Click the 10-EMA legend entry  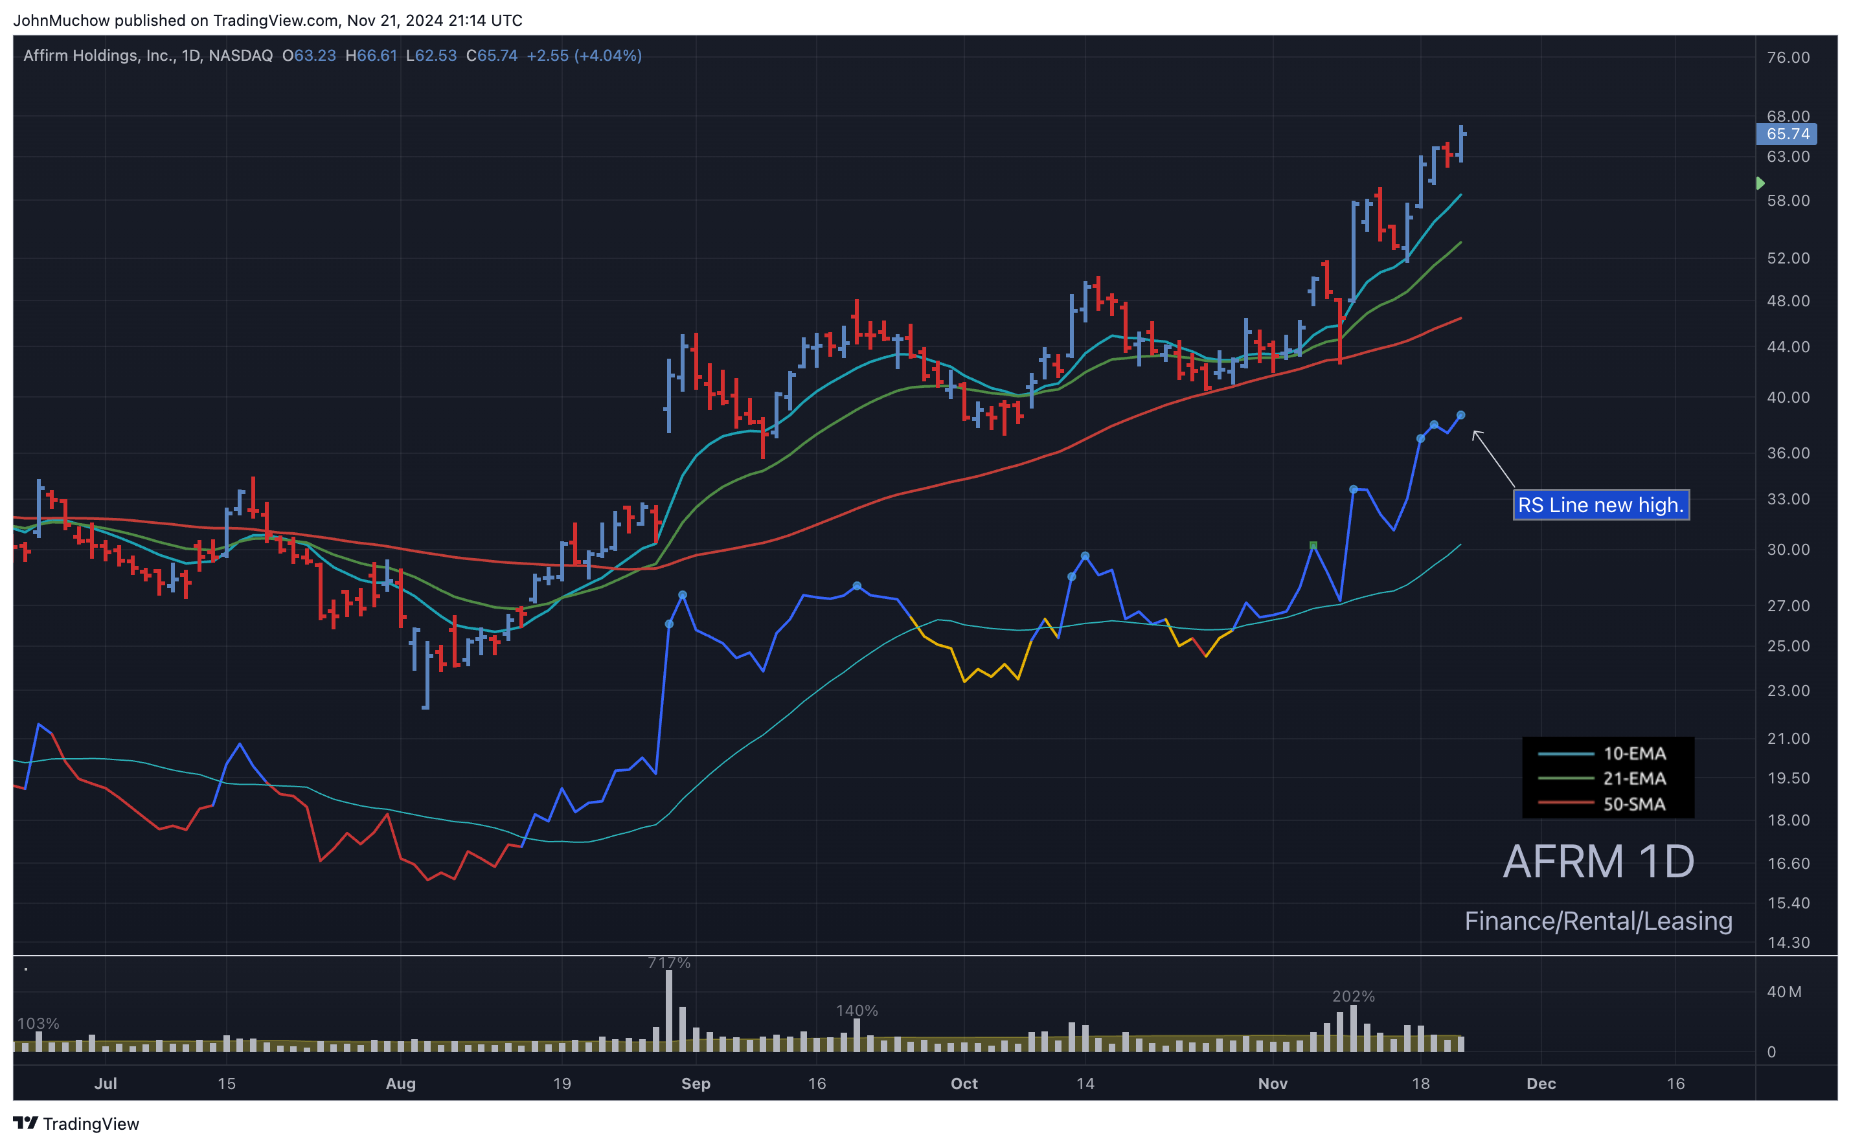1602,754
